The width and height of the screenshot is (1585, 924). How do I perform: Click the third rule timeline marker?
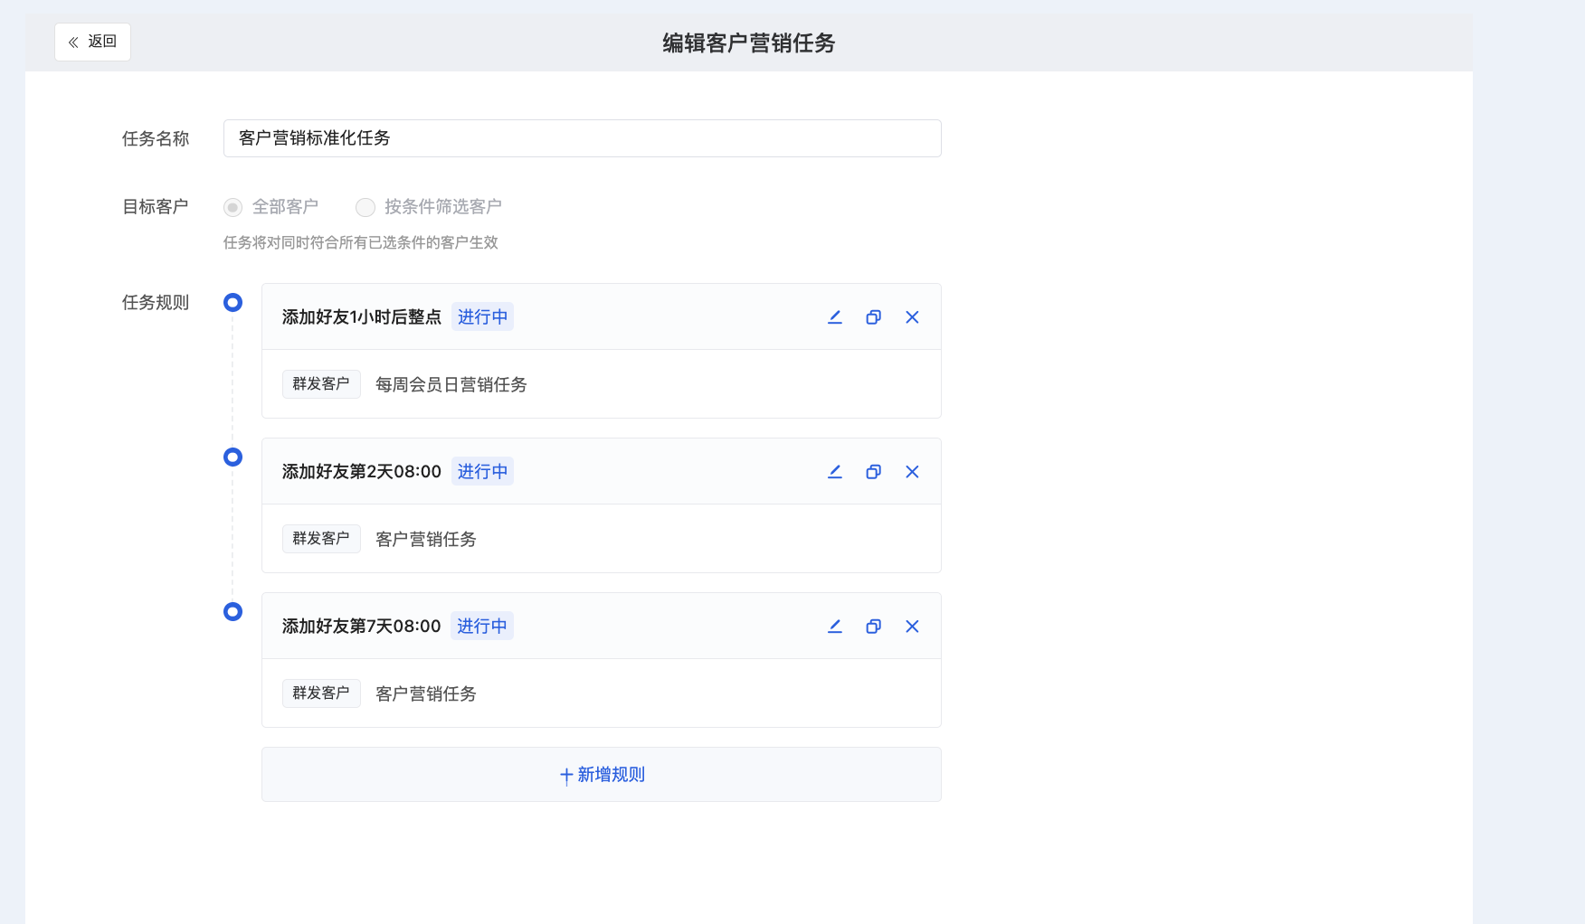(233, 611)
